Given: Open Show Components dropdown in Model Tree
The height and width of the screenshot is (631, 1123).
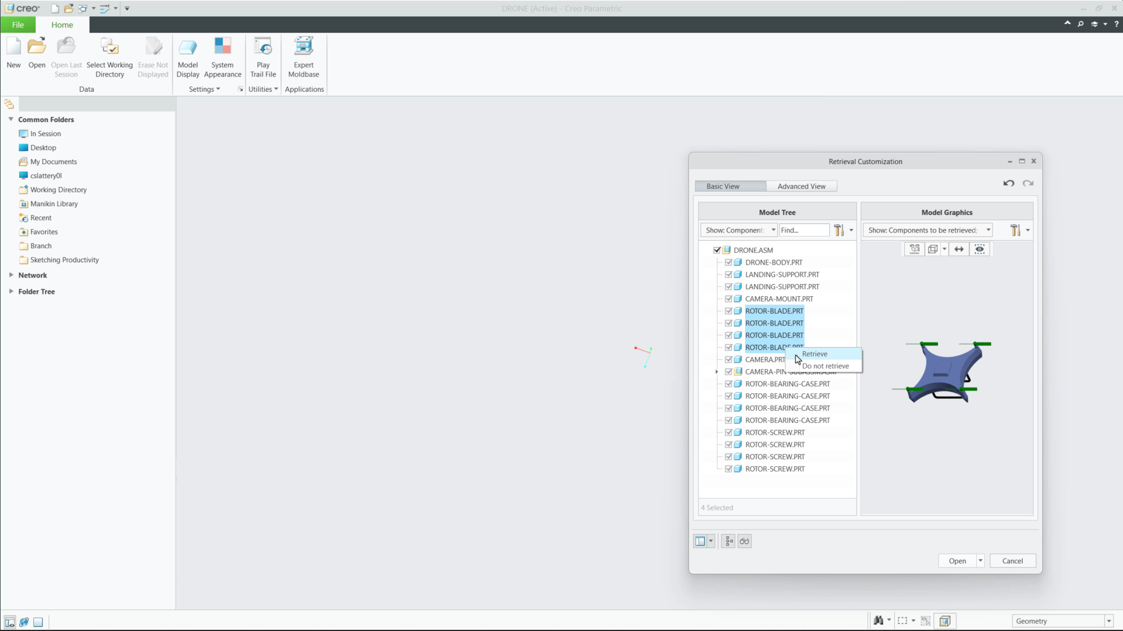Looking at the screenshot, I should 739,230.
